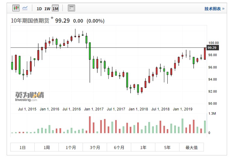
Task: Click the Jan 1, 2018 date label
Action: 138,109
